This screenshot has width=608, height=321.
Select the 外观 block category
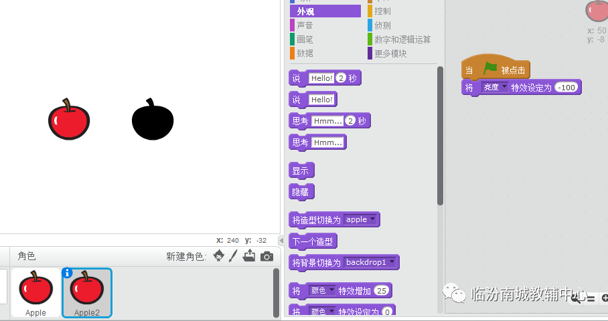(325, 11)
